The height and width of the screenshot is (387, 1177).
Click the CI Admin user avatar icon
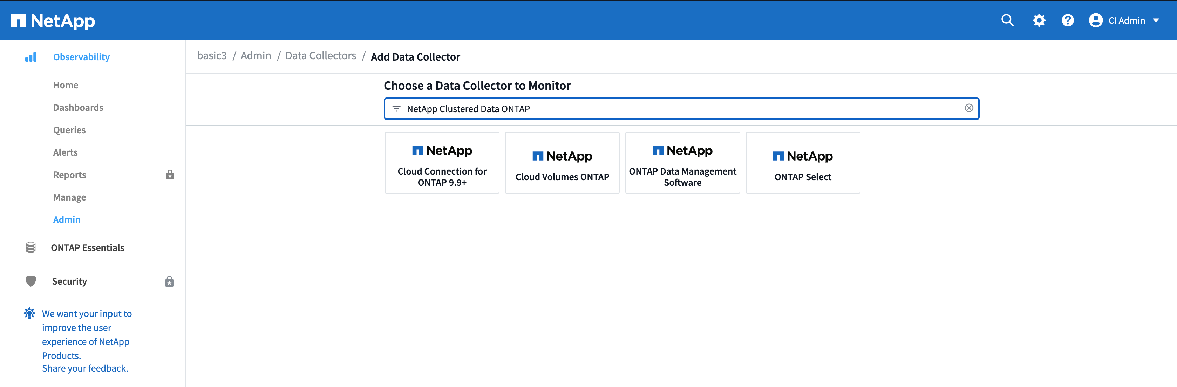pos(1095,20)
